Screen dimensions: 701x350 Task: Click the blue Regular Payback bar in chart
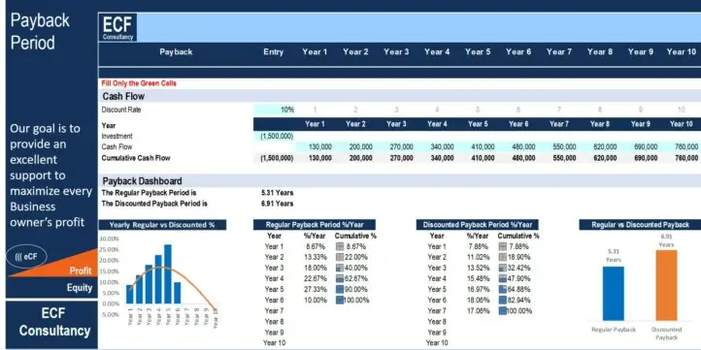(614, 294)
